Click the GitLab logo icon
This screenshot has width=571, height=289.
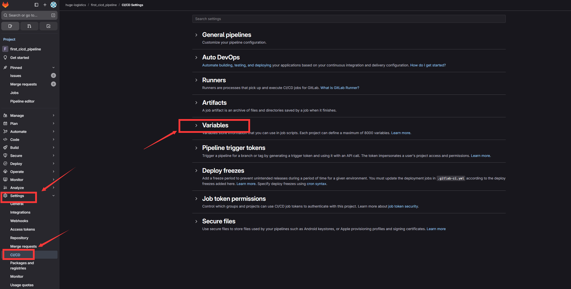pos(5,5)
